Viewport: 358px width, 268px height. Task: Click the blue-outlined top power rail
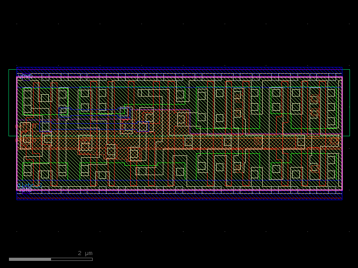click(179, 71)
